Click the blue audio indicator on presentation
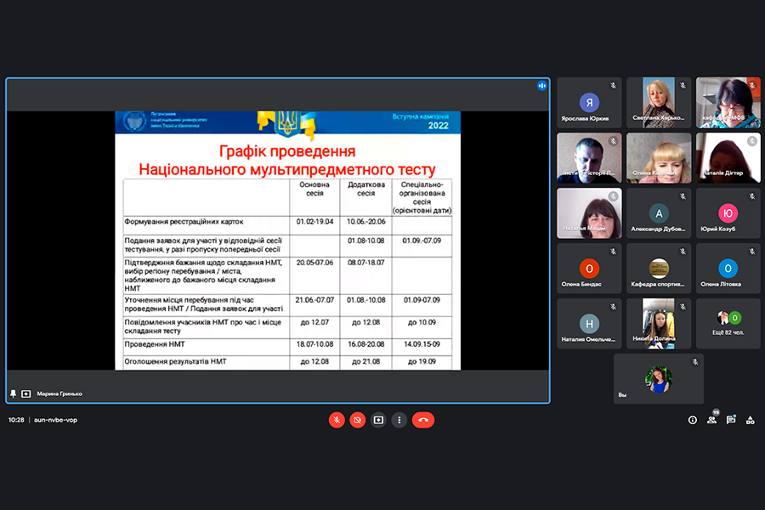The height and width of the screenshot is (510, 765). 541,86
